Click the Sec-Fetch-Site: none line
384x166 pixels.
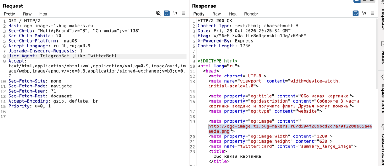35,81
